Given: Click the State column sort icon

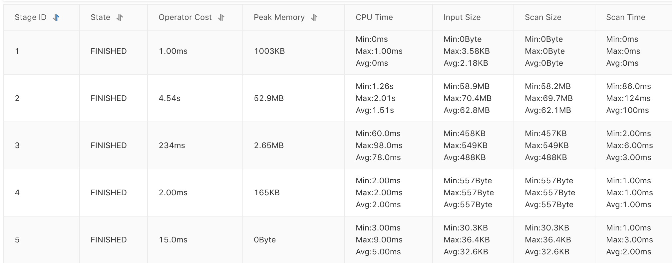Looking at the screenshot, I should pos(120,18).
